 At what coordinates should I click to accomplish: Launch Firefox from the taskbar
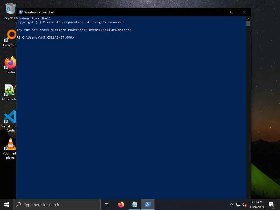(x=121, y=205)
